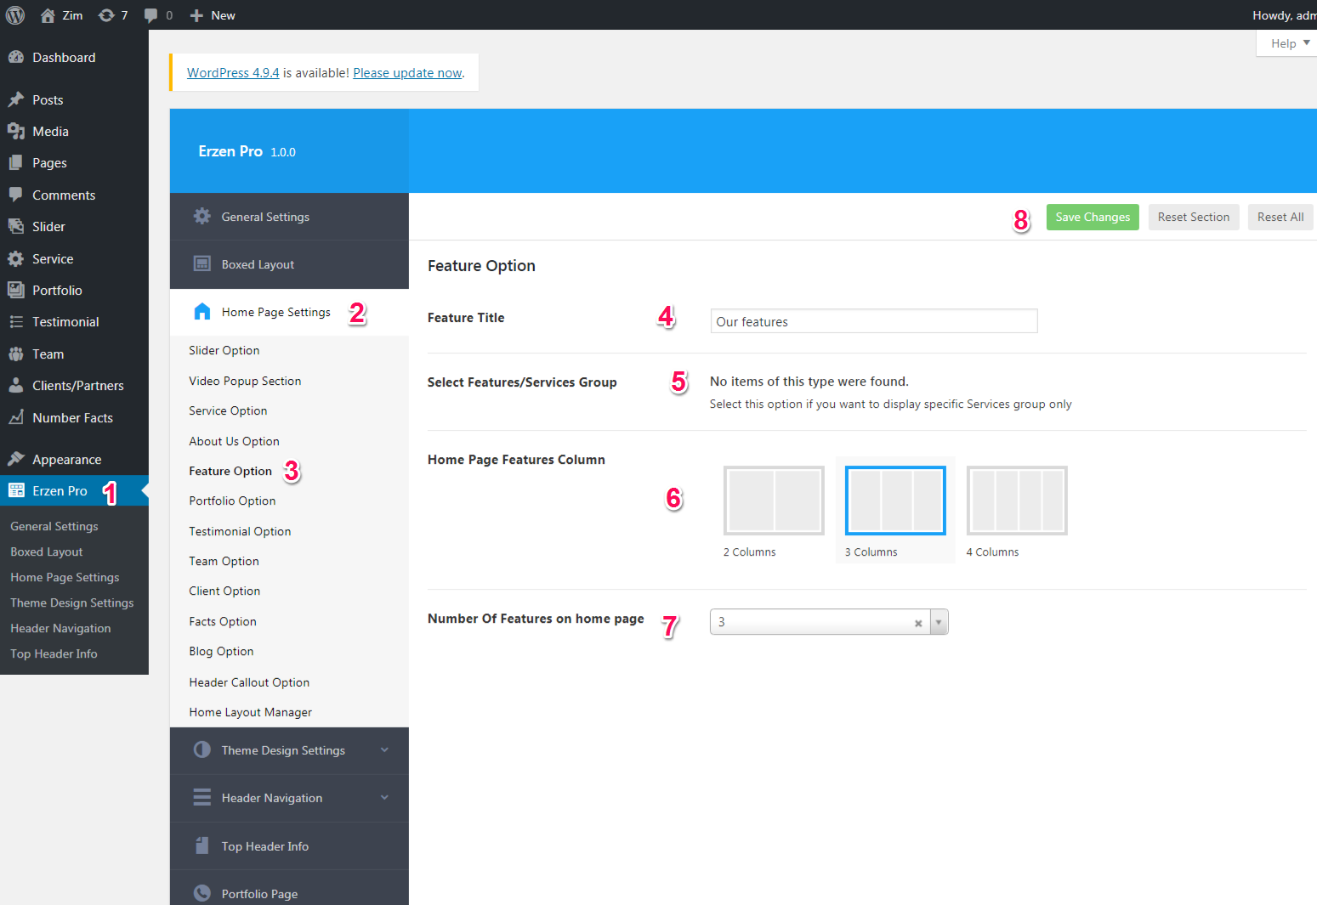The width and height of the screenshot is (1317, 905).
Task: Click the Home Page Settings house icon
Action: coord(202,311)
